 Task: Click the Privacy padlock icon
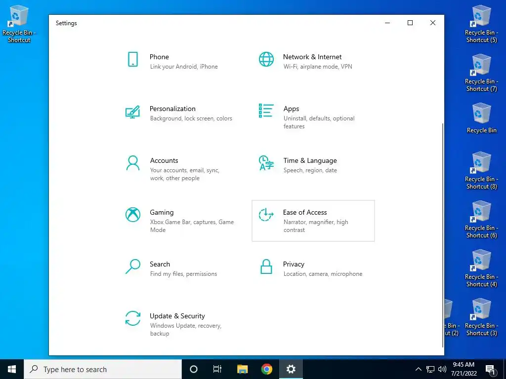coord(266,266)
